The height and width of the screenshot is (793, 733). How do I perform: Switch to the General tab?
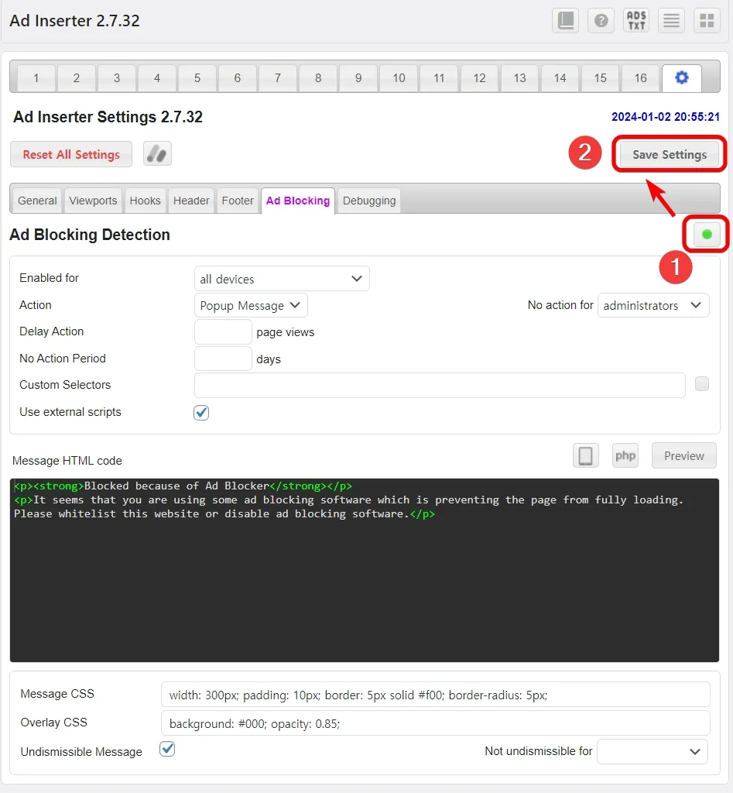point(37,201)
